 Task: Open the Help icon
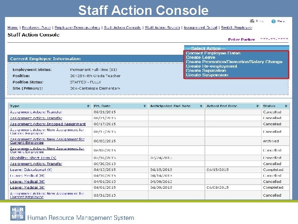point(274,21)
